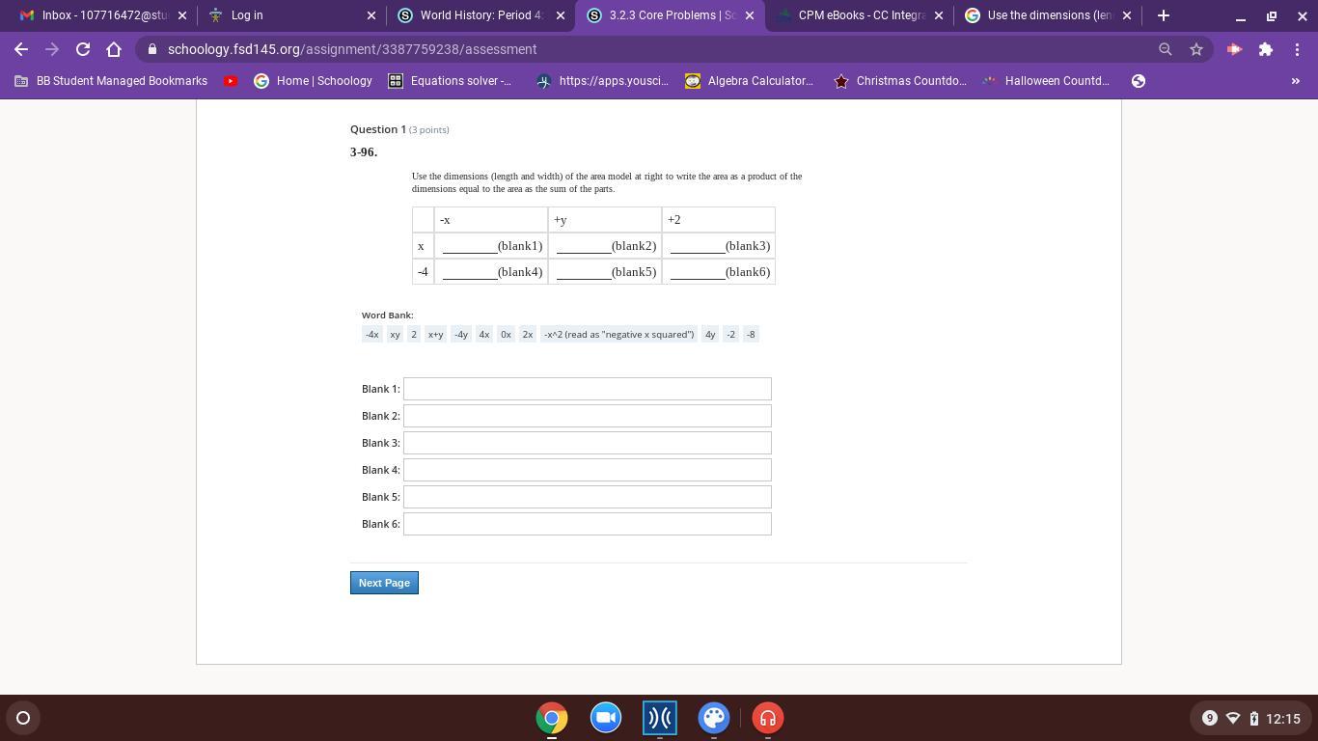Open the browser home page
1318x741 pixels.
tap(114, 49)
